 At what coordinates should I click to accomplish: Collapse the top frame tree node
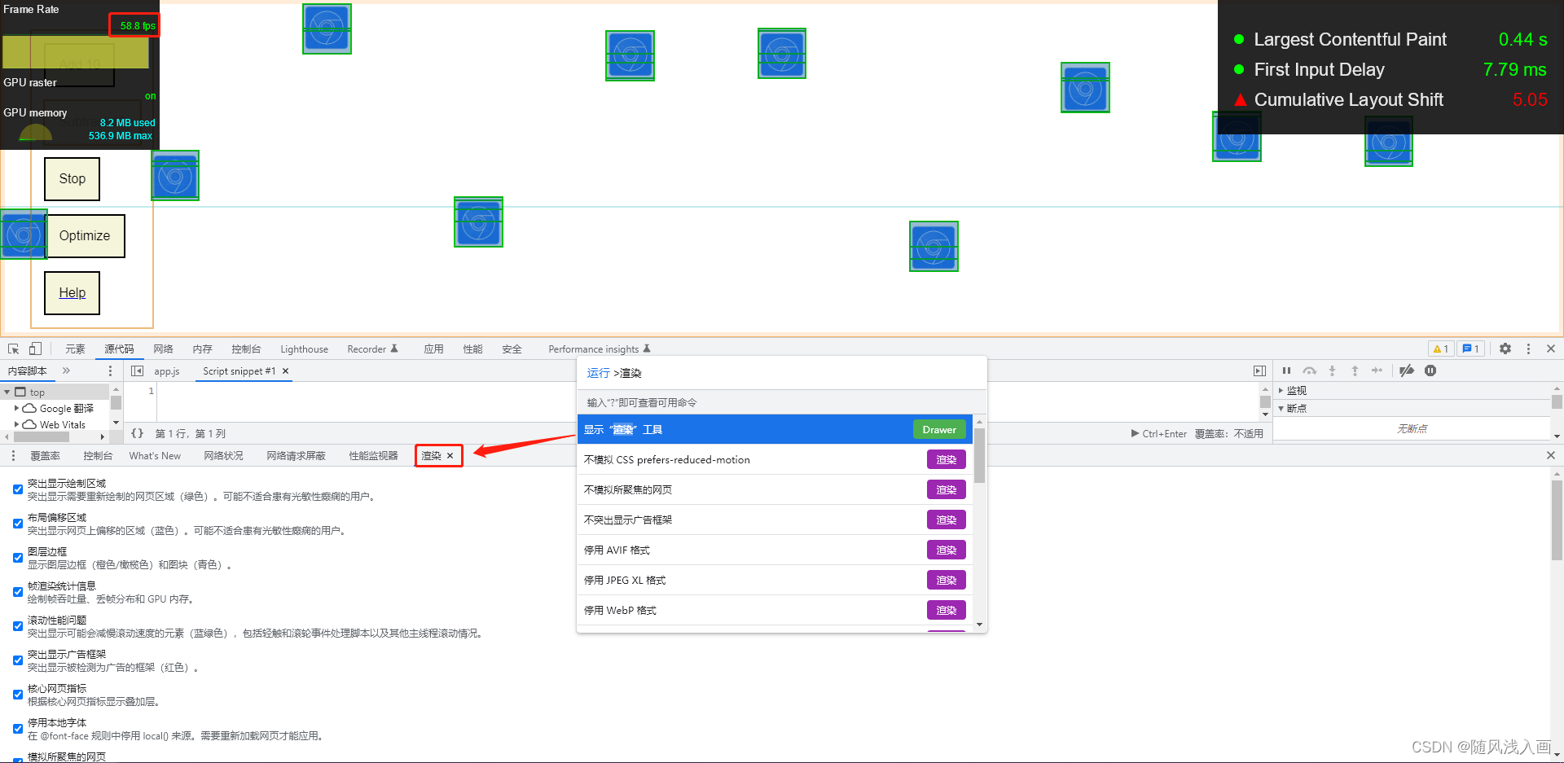(7, 392)
